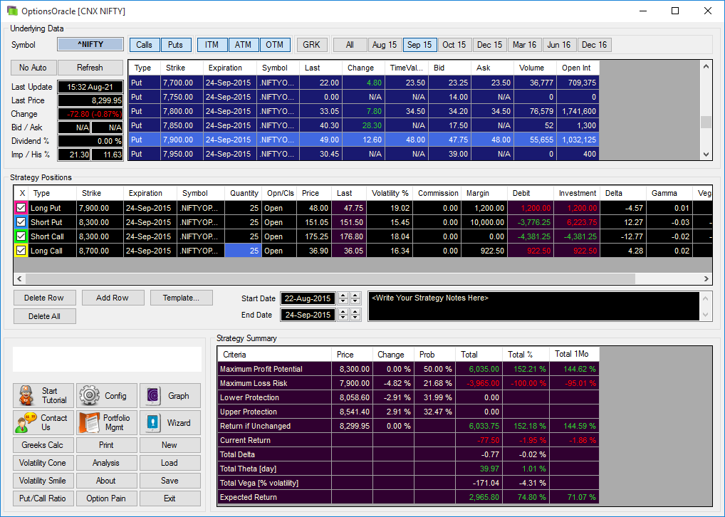Click the OptionsOracle app icon in title bar
The image size is (725, 517).
[12, 11]
